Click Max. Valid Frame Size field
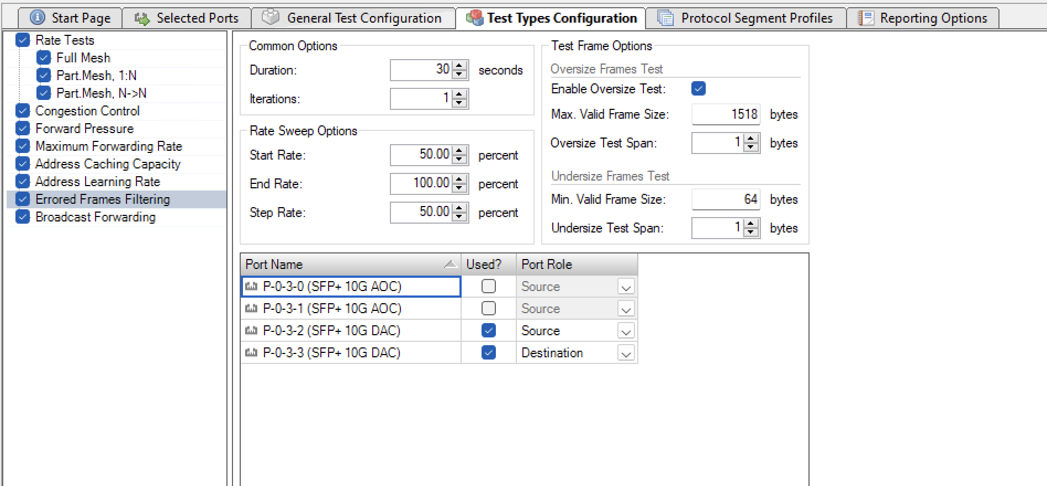Screen dimensions: 1047x486 (x=726, y=114)
